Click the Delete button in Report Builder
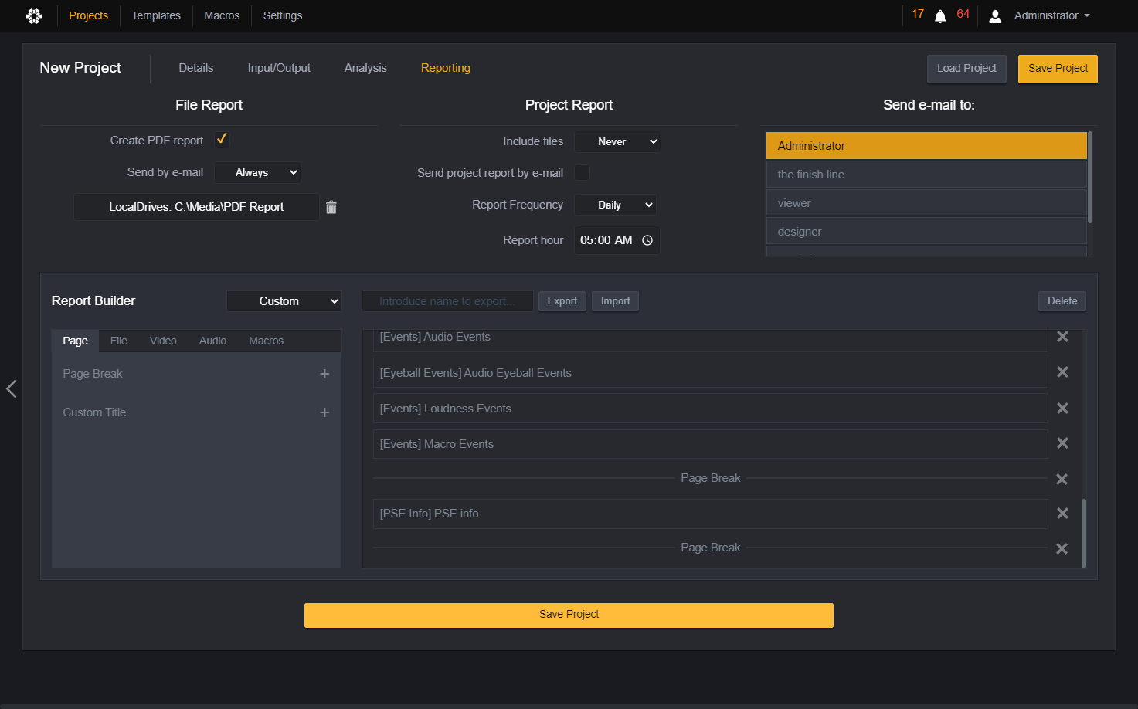This screenshot has width=1138, height=709. click(1062, 301)
